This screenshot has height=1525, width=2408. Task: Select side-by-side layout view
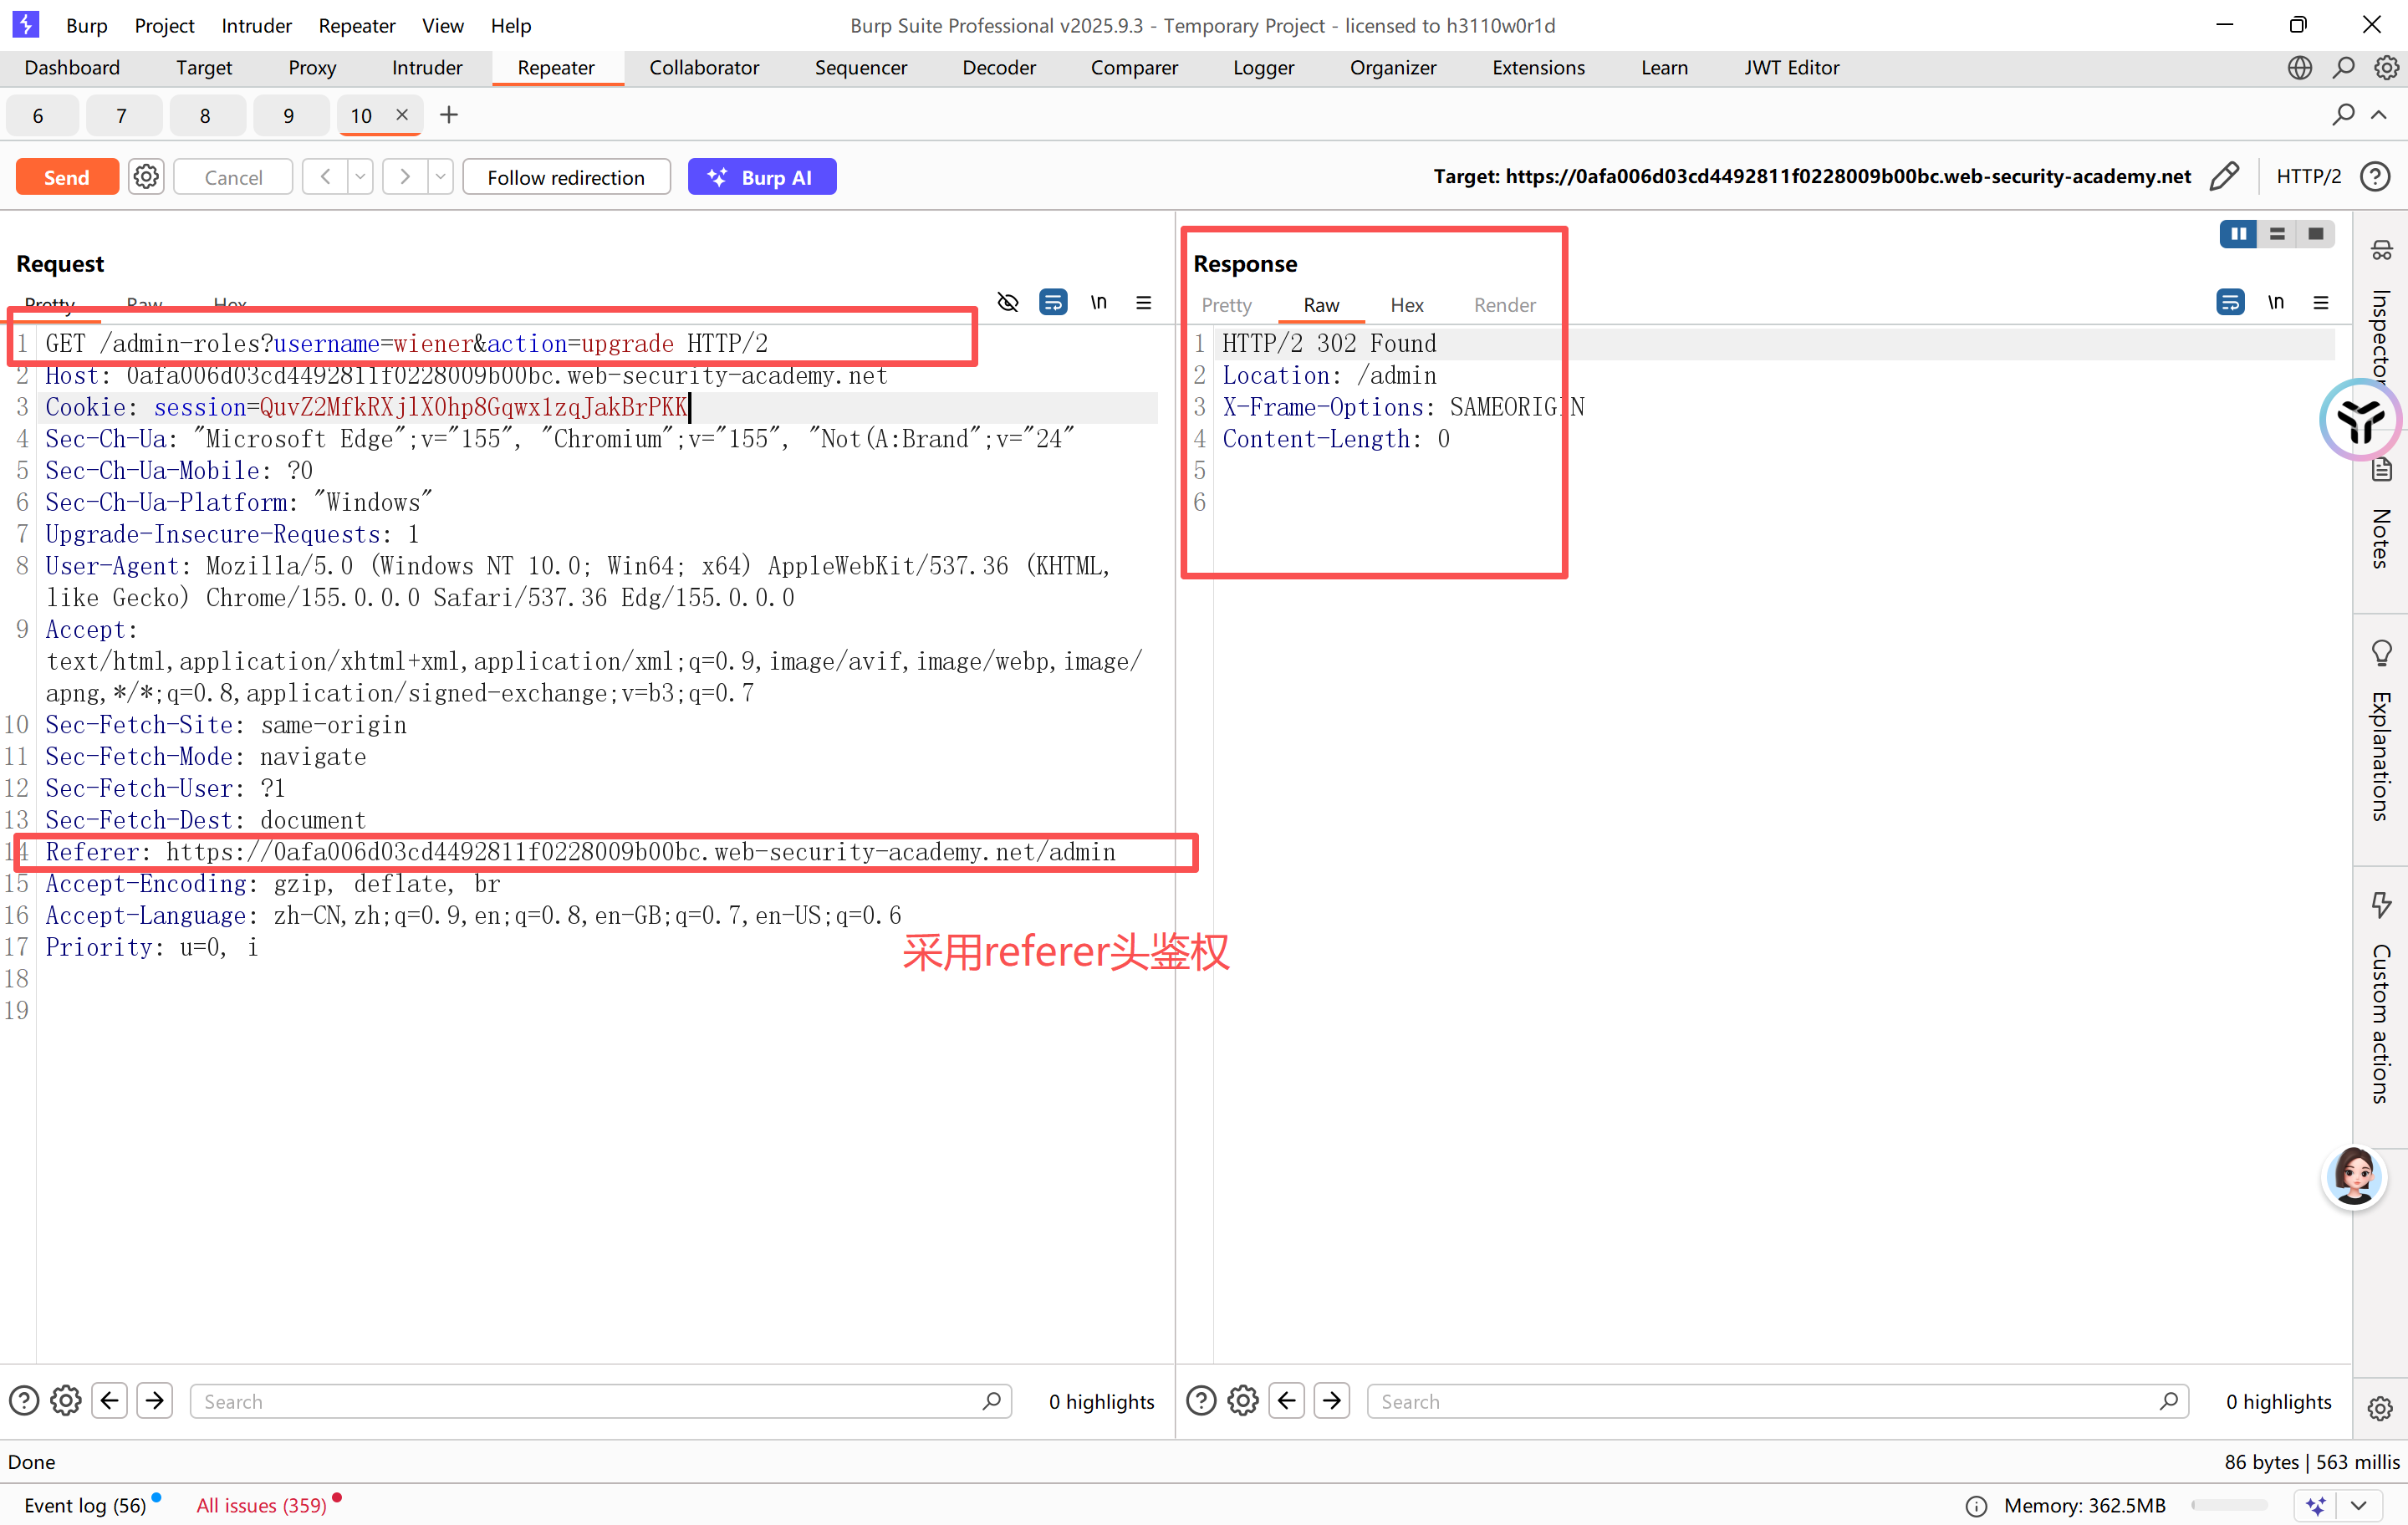coord(2238,234)
